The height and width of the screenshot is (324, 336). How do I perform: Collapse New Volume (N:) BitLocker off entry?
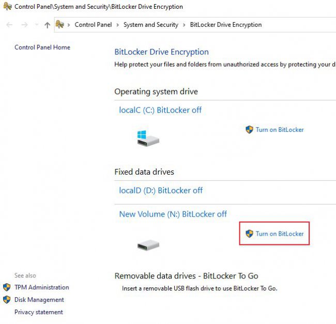[x=173, y=214]
